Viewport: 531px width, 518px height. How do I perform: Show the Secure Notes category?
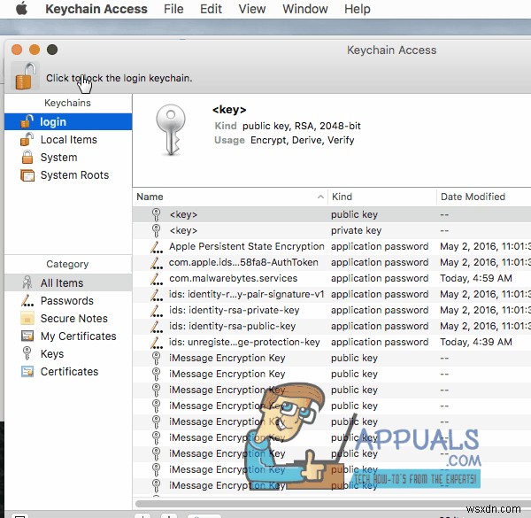point(68,319)
